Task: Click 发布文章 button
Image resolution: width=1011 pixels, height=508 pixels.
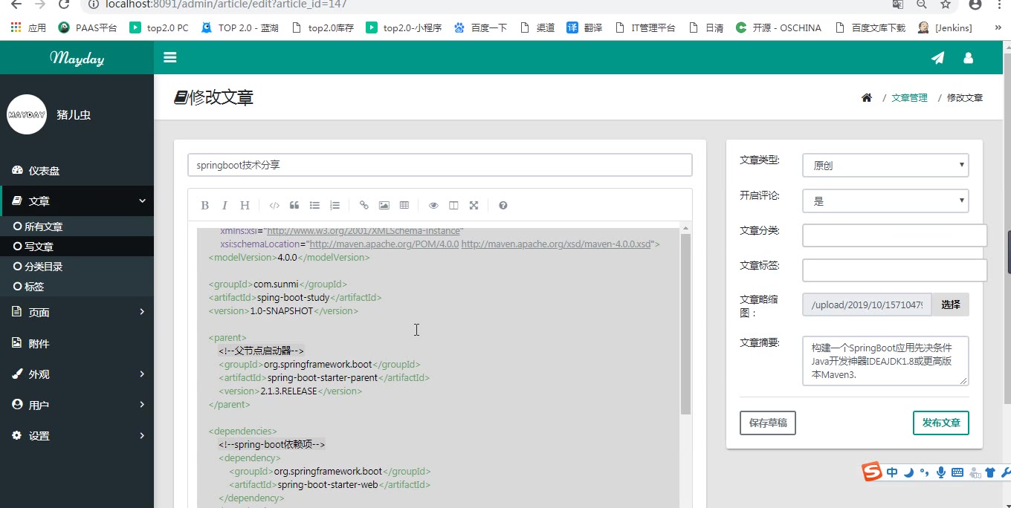Action: (x=941, y=423)
